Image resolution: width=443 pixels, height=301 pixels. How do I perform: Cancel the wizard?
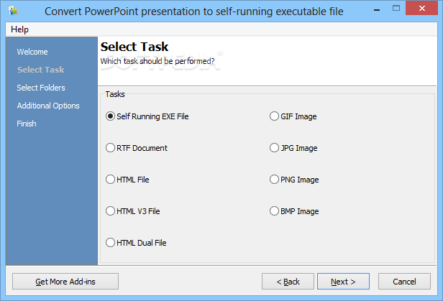click(x=404, y=282)
